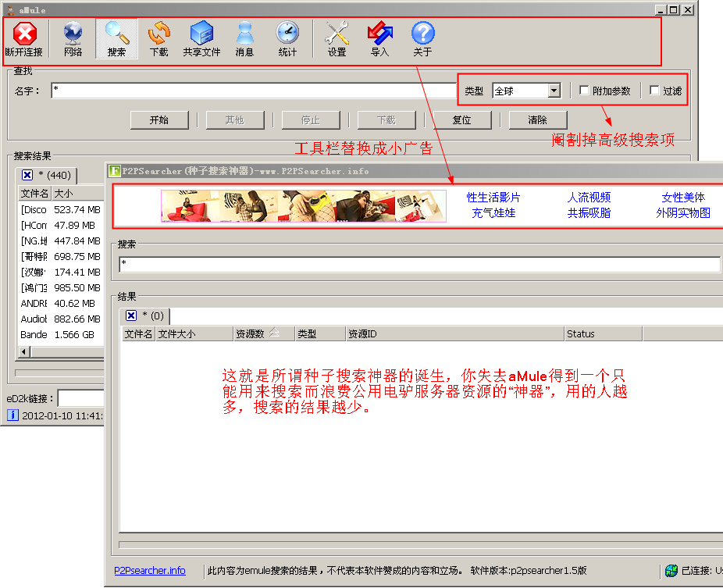Close the * (0) results tab
The width and height of the screenshot is (723, 588).
[x=131, y=315]
